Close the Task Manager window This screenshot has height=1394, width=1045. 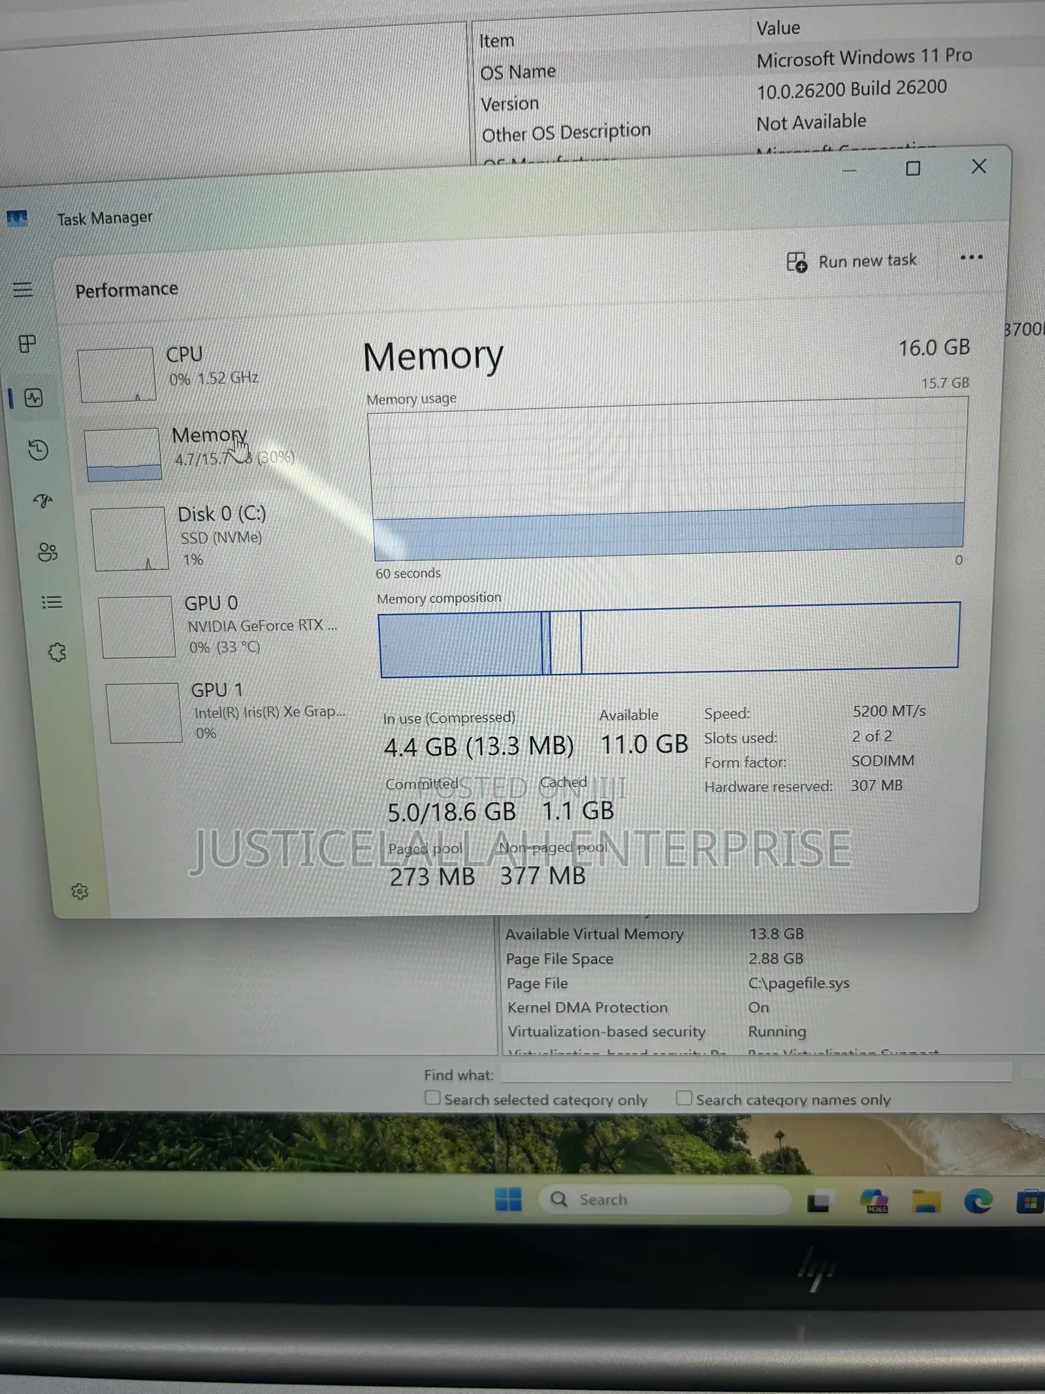point(978,167)
